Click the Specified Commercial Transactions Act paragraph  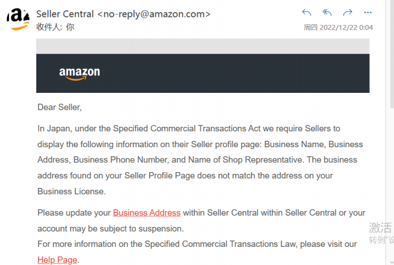tap(200, 160)
